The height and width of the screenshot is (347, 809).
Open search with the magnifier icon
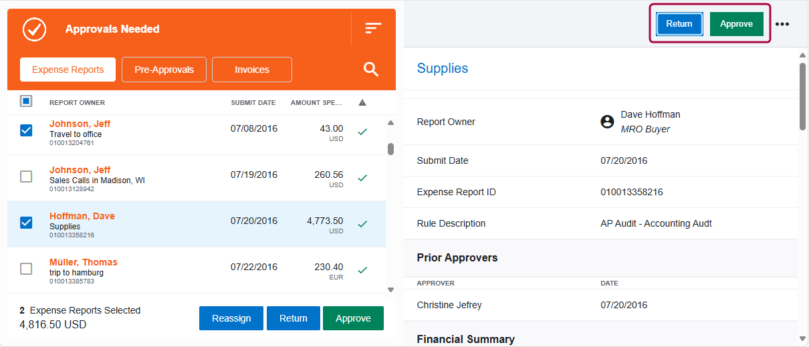pyautogui.click(x=371, y=70)
